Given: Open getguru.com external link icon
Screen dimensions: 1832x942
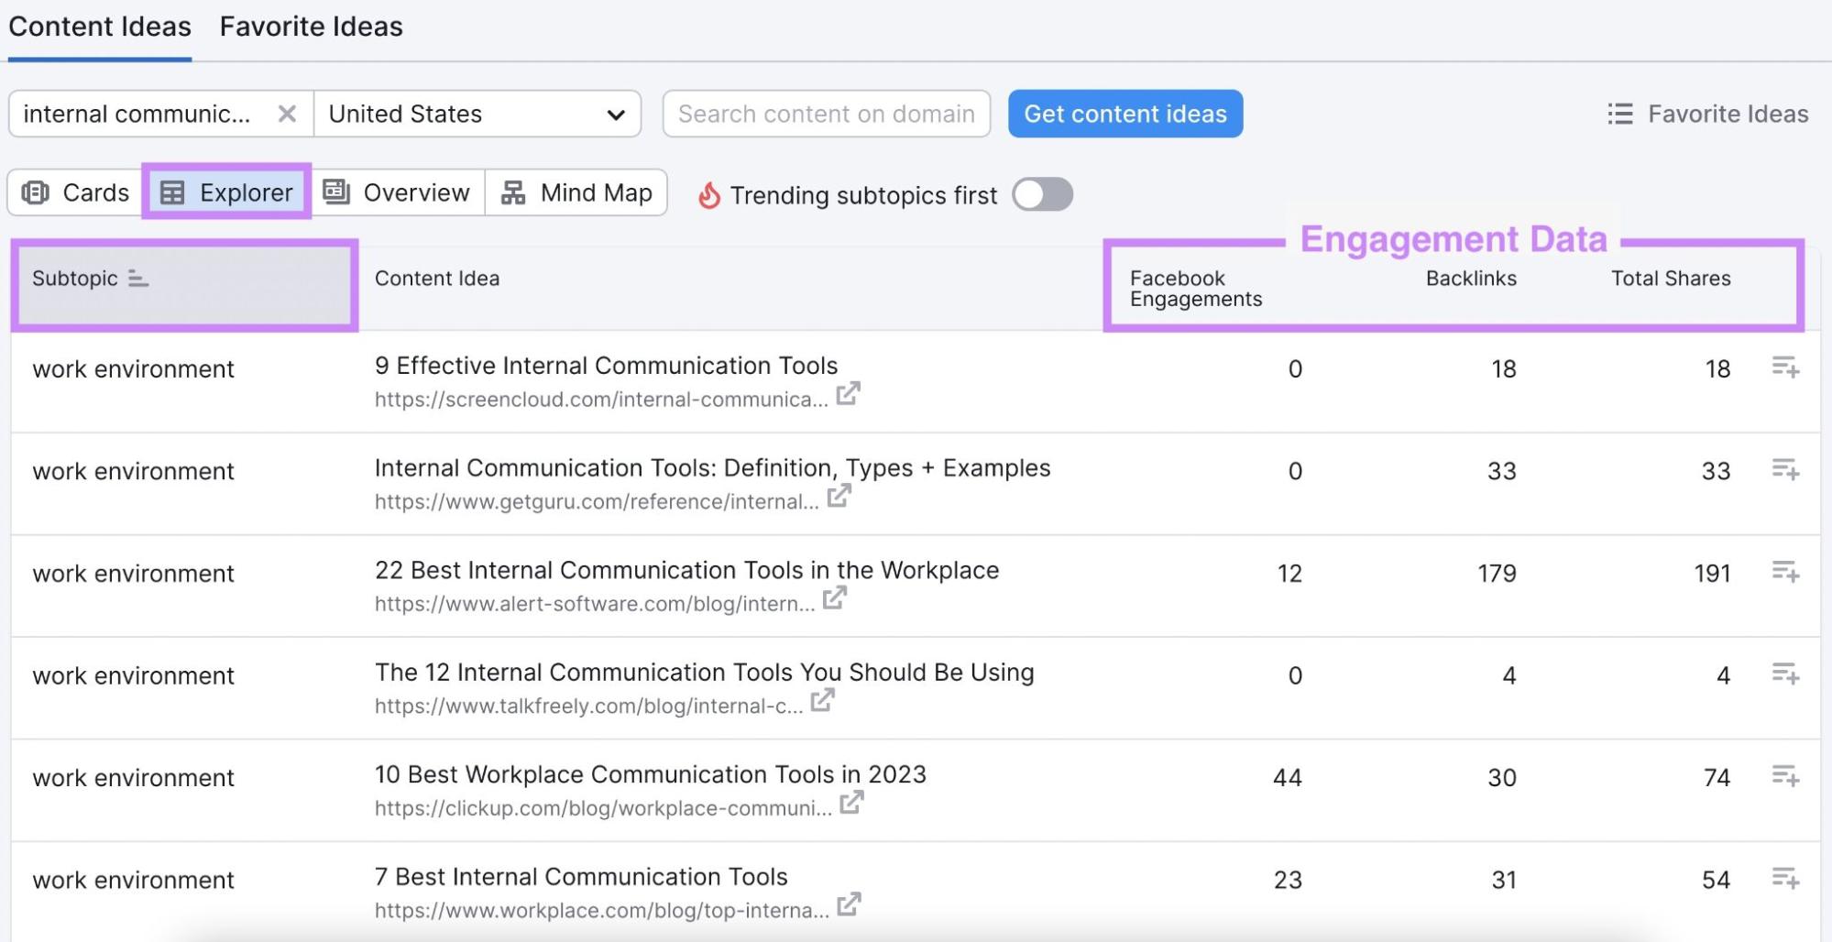Looking at the screenshot, I should [839, 496].
